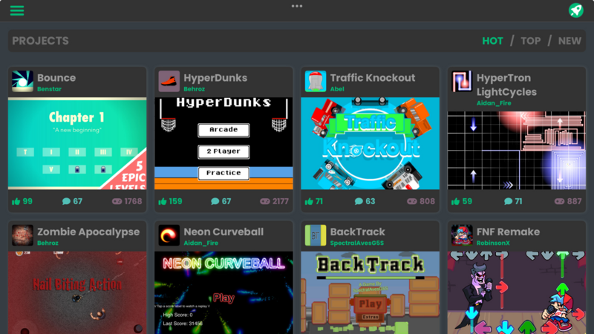This screenshot has width=594, height=334.
Task: Open the Traffic Knockout title link
Action: [x=373, y=78]
